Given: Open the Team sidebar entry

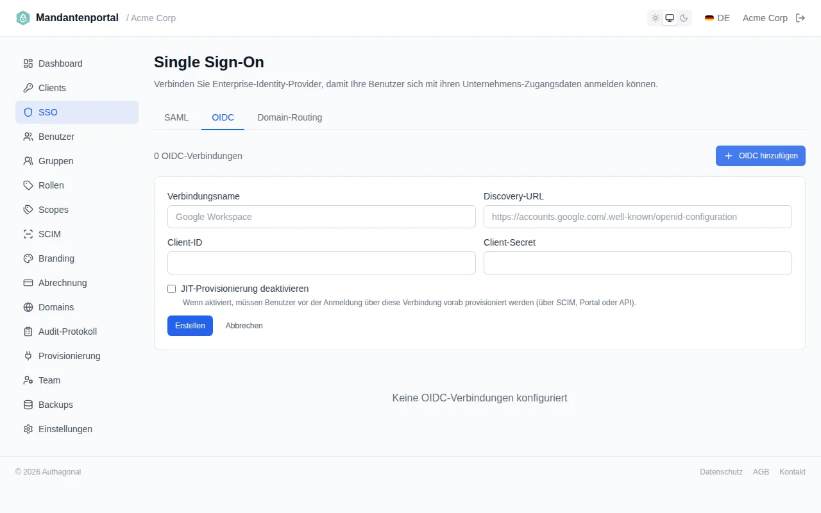Looking at the screenshot, I should [77, 380].
